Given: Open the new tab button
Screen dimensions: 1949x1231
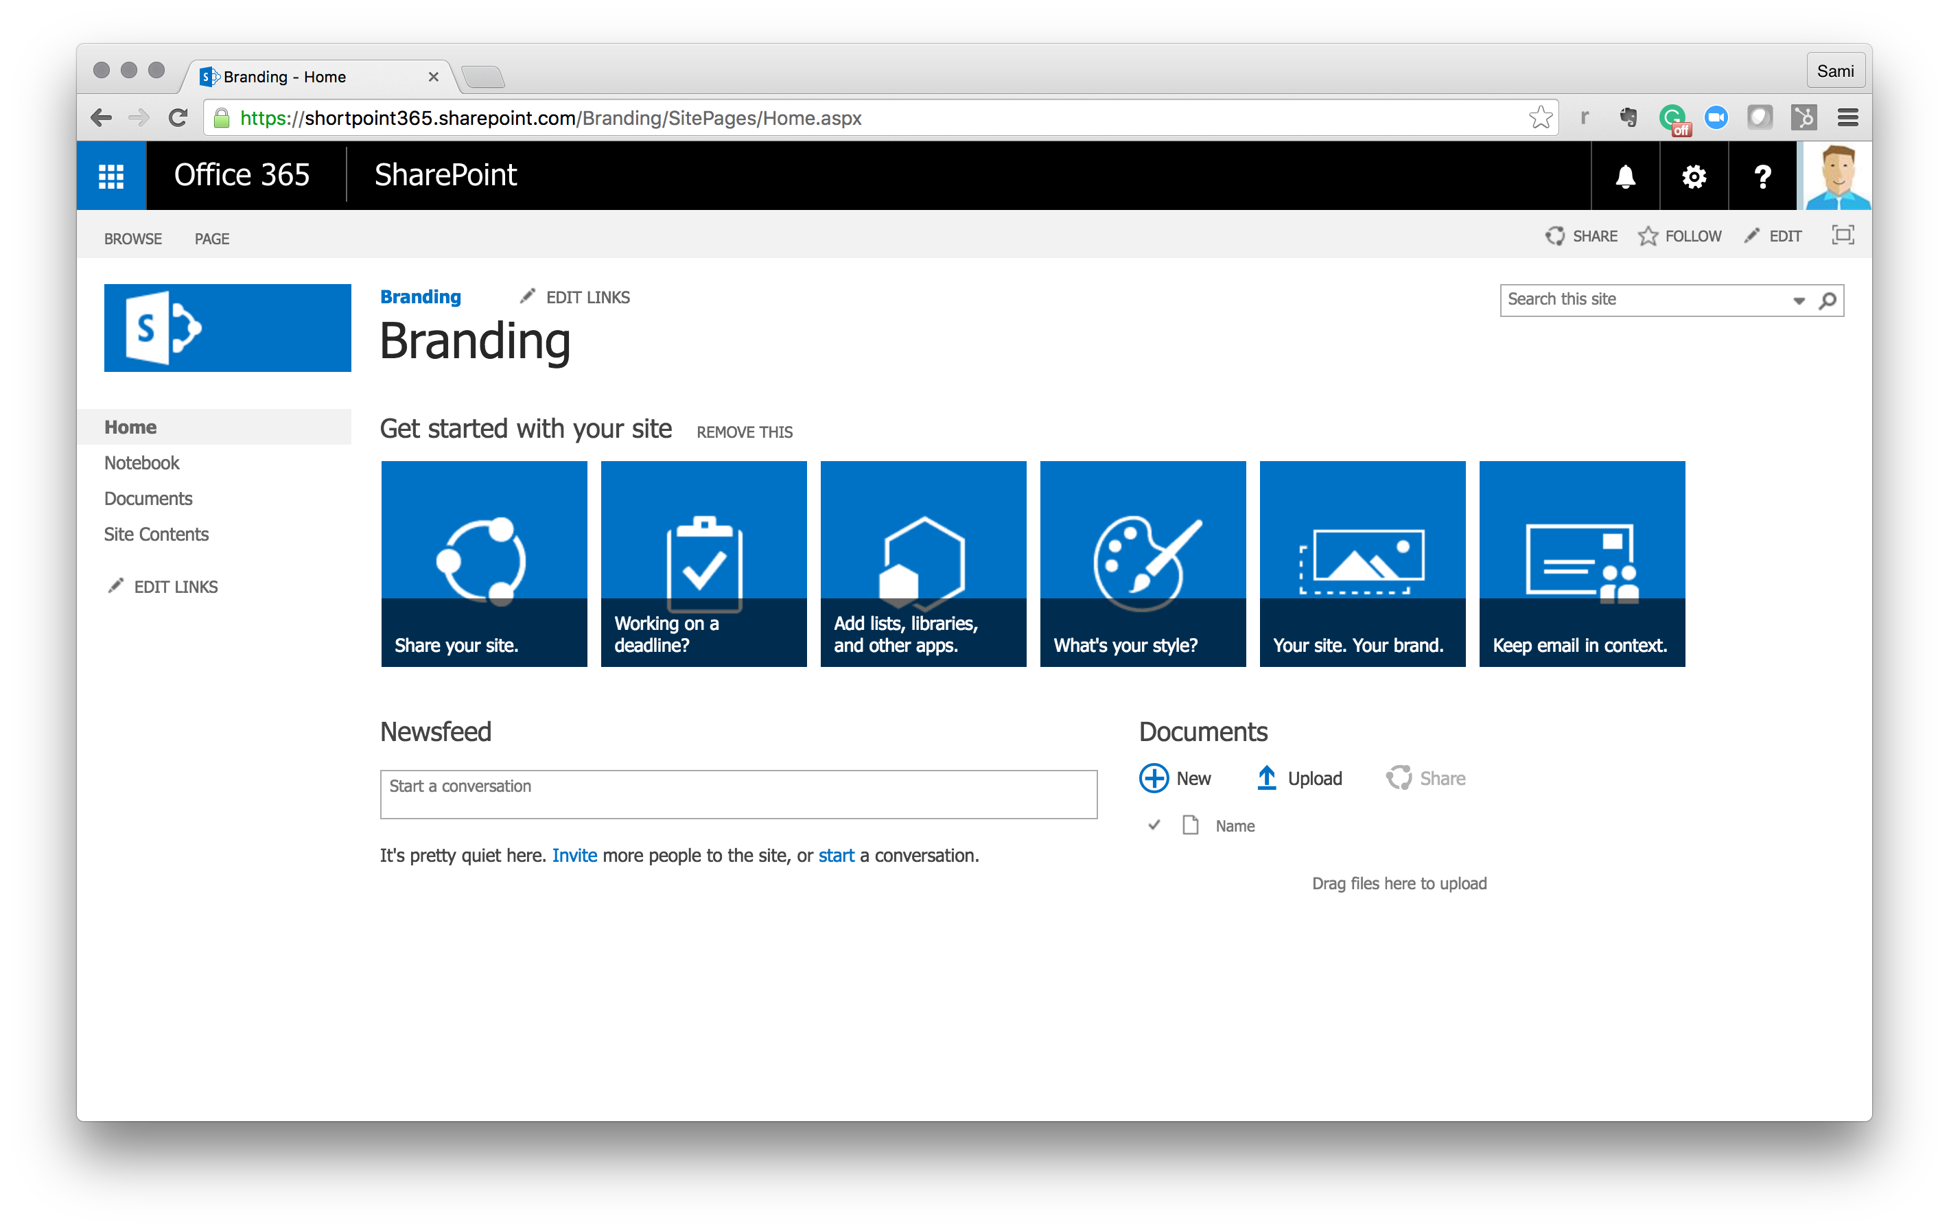Looking at the screenshot, I should point(484,77).
